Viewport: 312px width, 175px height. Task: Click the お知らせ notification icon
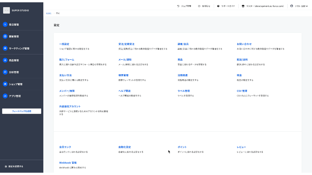(x=199, y=6)
